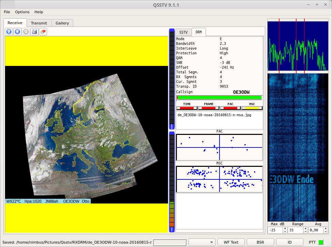Screen dimensions: 332x247
Task: Save the received image with the disk icon
Action: click(34, 32)
